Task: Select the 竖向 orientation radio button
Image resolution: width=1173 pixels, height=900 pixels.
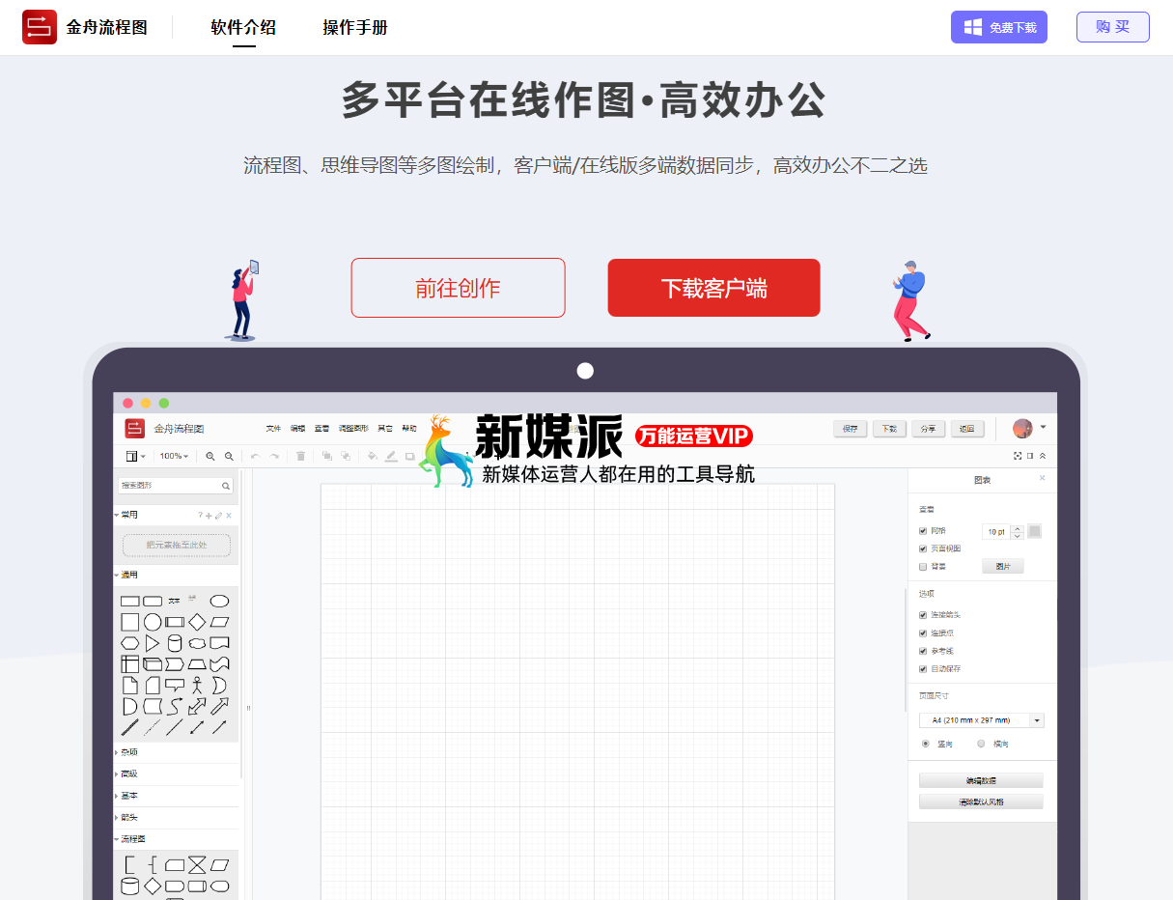Action: click(x=926, y=744)
